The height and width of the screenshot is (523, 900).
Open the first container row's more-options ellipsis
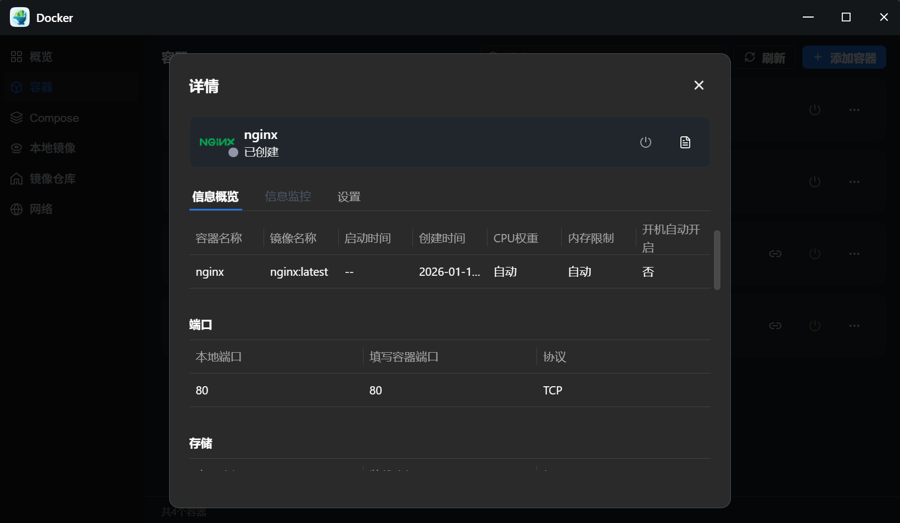(x=854, y=110)
